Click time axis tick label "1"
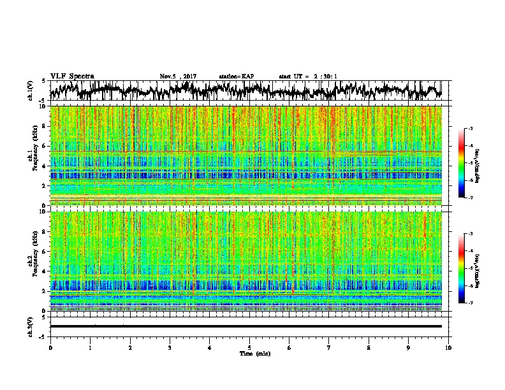Screen dimensions: 505x390 coord(91,348)
